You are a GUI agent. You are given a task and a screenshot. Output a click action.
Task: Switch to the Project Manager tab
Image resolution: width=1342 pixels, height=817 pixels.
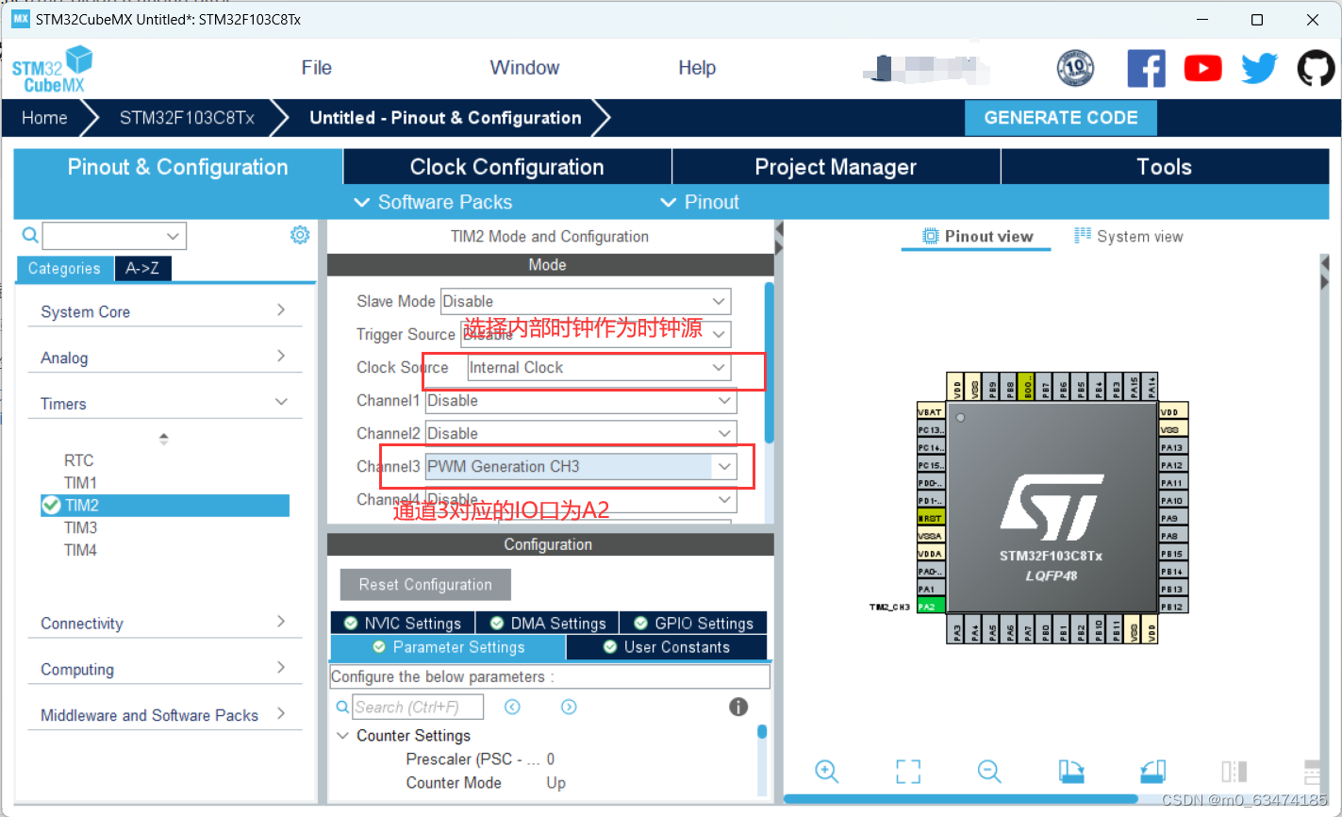[836, 167]
